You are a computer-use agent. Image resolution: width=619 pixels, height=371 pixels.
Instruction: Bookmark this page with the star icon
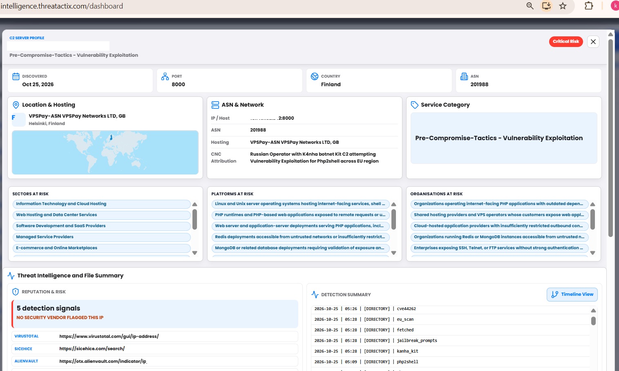tap(563, 6)
